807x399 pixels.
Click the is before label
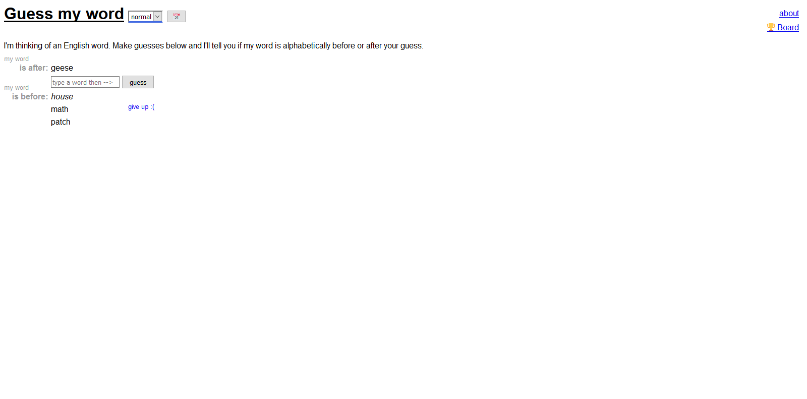(x=30, y=97)
